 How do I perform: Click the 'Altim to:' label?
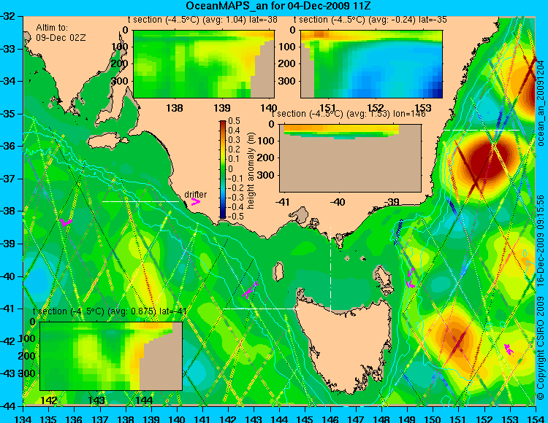(x=52, y=28)
